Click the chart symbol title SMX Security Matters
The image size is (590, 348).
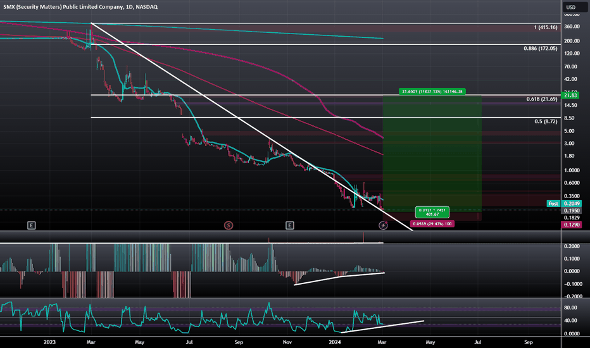point(80,6)
